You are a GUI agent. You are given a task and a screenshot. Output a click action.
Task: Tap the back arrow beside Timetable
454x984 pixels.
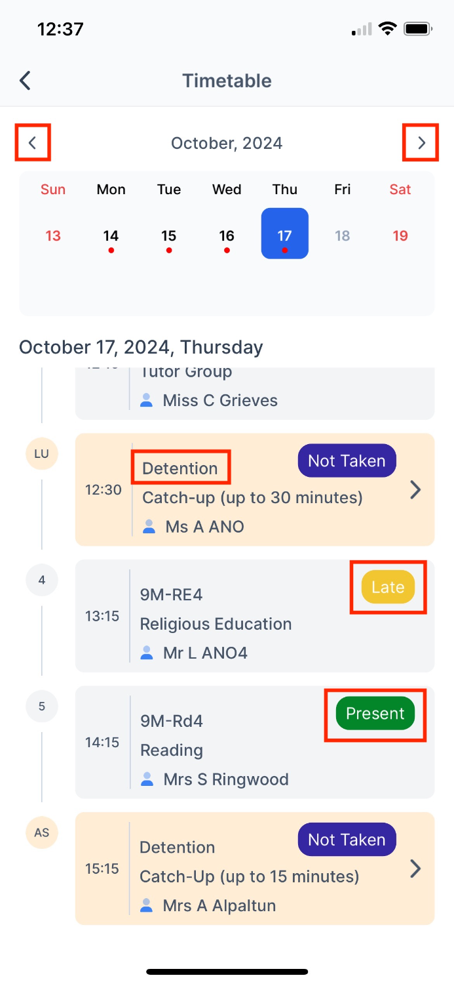click(x=25, y=81)
